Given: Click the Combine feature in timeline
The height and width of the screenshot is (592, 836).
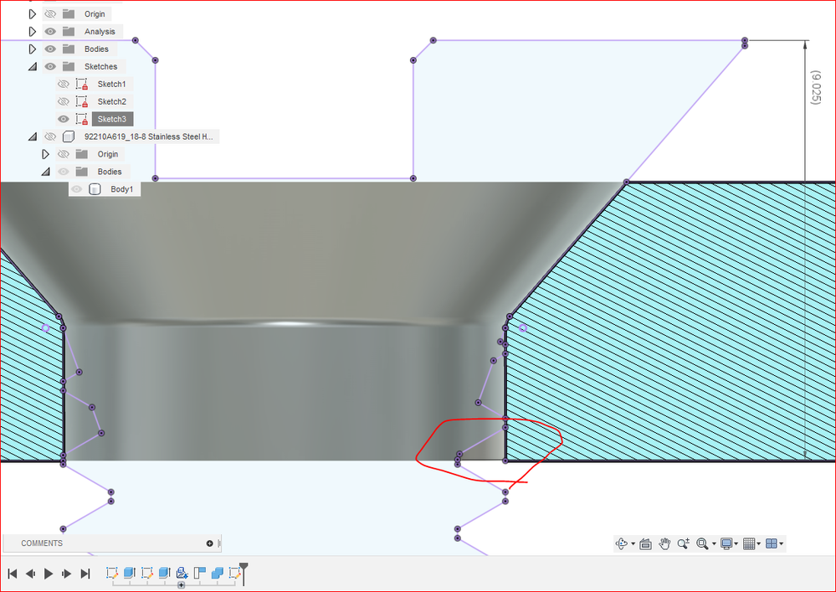Looking at the screenshot, I should [x=217, y=574].
